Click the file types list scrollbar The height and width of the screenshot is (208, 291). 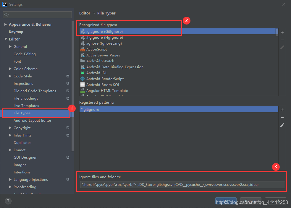277,32
